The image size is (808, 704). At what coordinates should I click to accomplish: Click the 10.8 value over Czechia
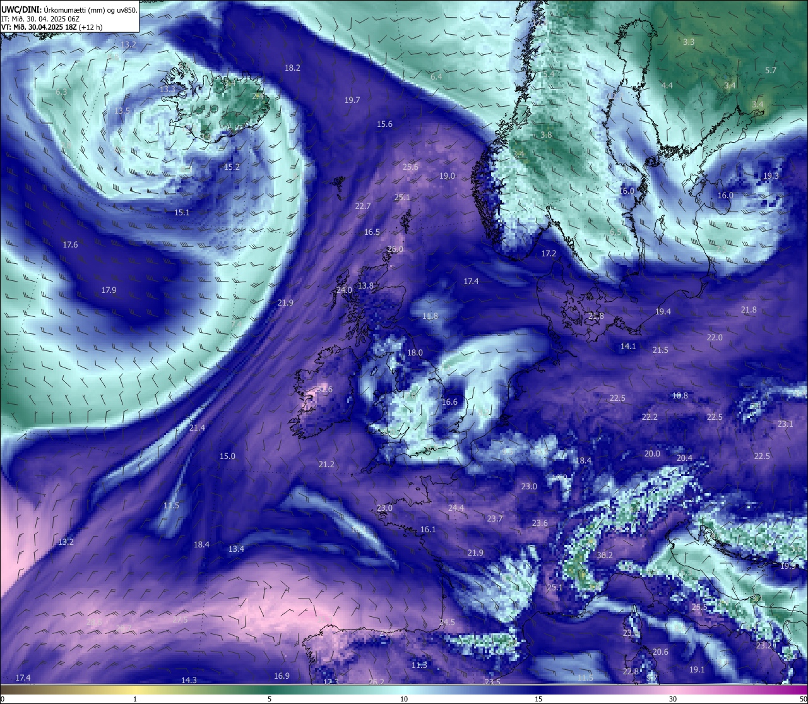(x=680, y=395)
